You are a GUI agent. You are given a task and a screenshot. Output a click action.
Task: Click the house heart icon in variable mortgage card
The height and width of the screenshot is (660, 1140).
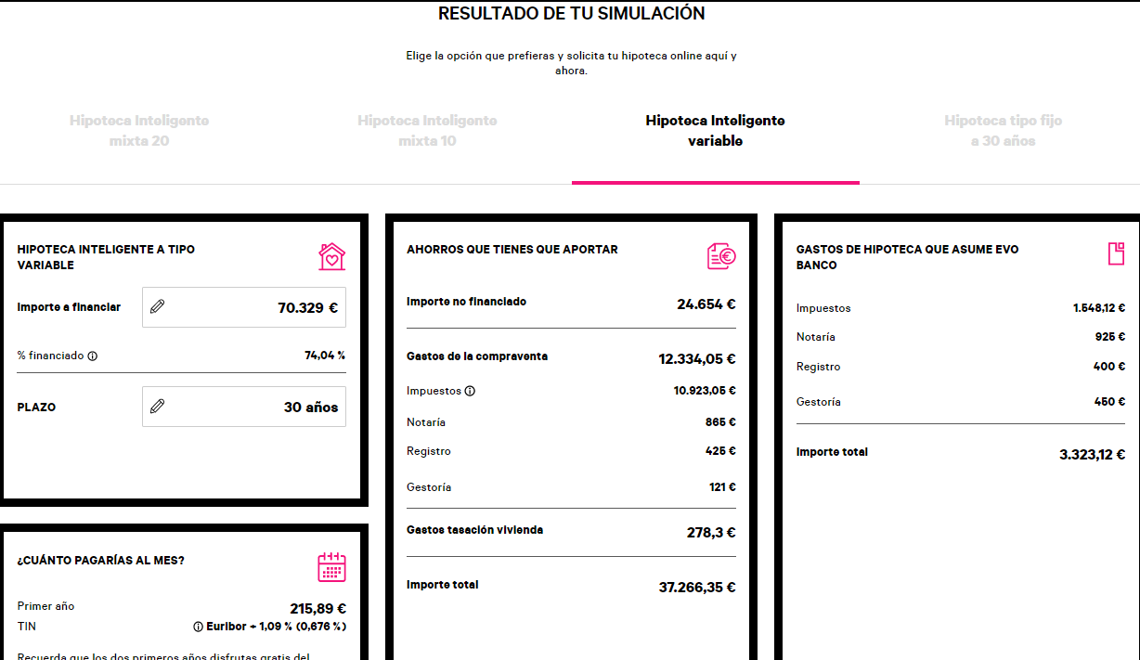click(x=331, y=256)
